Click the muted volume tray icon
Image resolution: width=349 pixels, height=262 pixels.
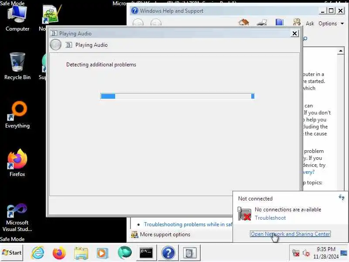click(x=306, y=253)
